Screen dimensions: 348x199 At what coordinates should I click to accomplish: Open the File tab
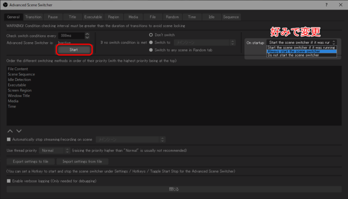153,17
